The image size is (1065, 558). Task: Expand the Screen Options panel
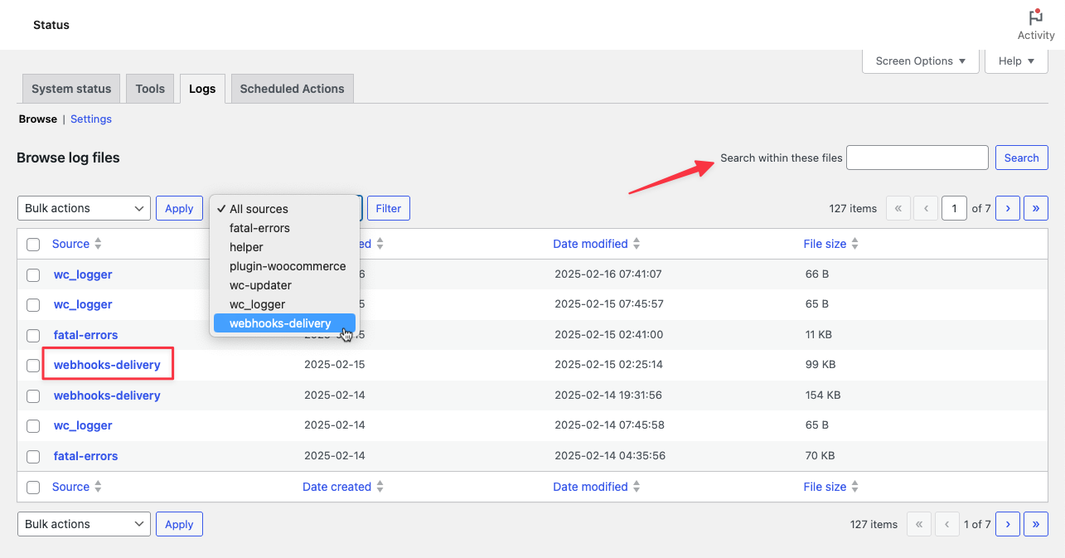coord(920,61)
